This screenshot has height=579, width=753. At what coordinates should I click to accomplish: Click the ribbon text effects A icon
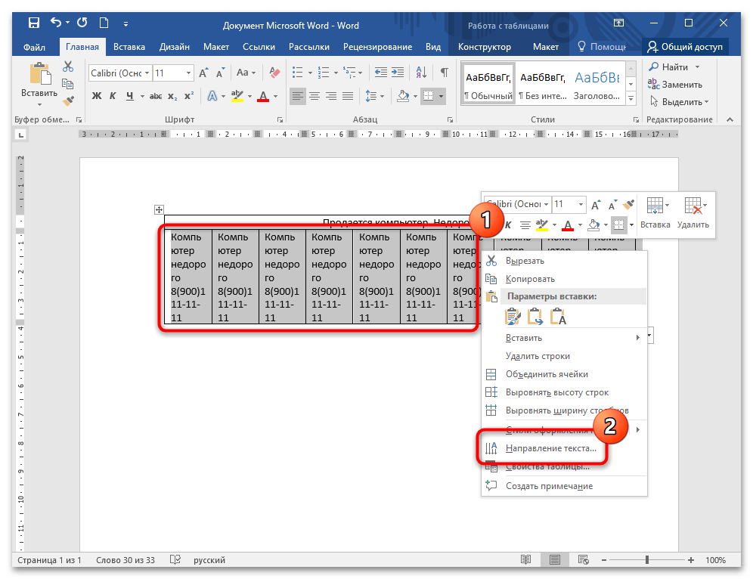212,96
